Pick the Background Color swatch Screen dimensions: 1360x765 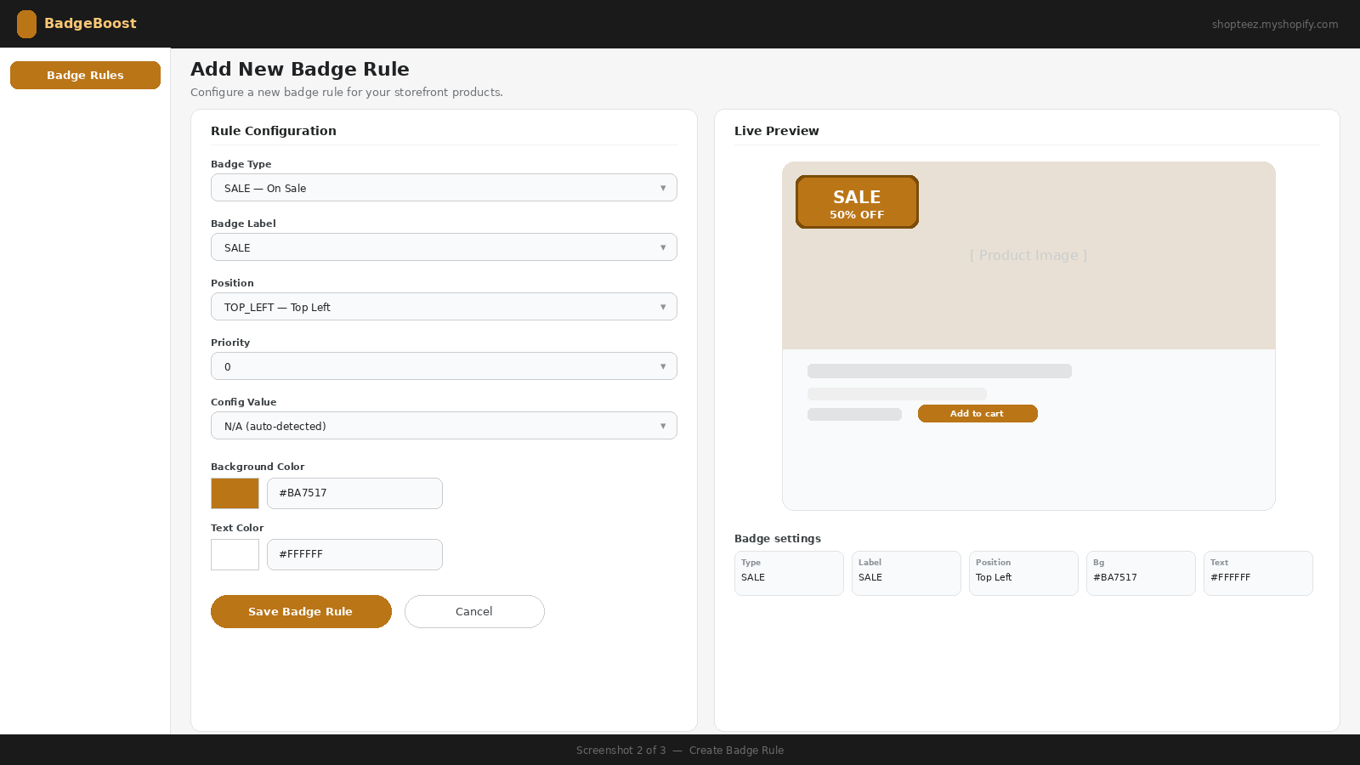(235, 493)
